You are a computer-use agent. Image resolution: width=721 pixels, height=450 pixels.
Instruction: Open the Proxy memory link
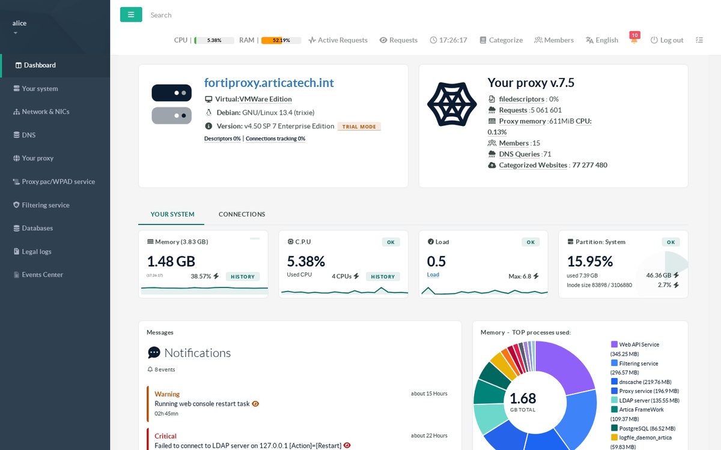click(x=522, y=121)
